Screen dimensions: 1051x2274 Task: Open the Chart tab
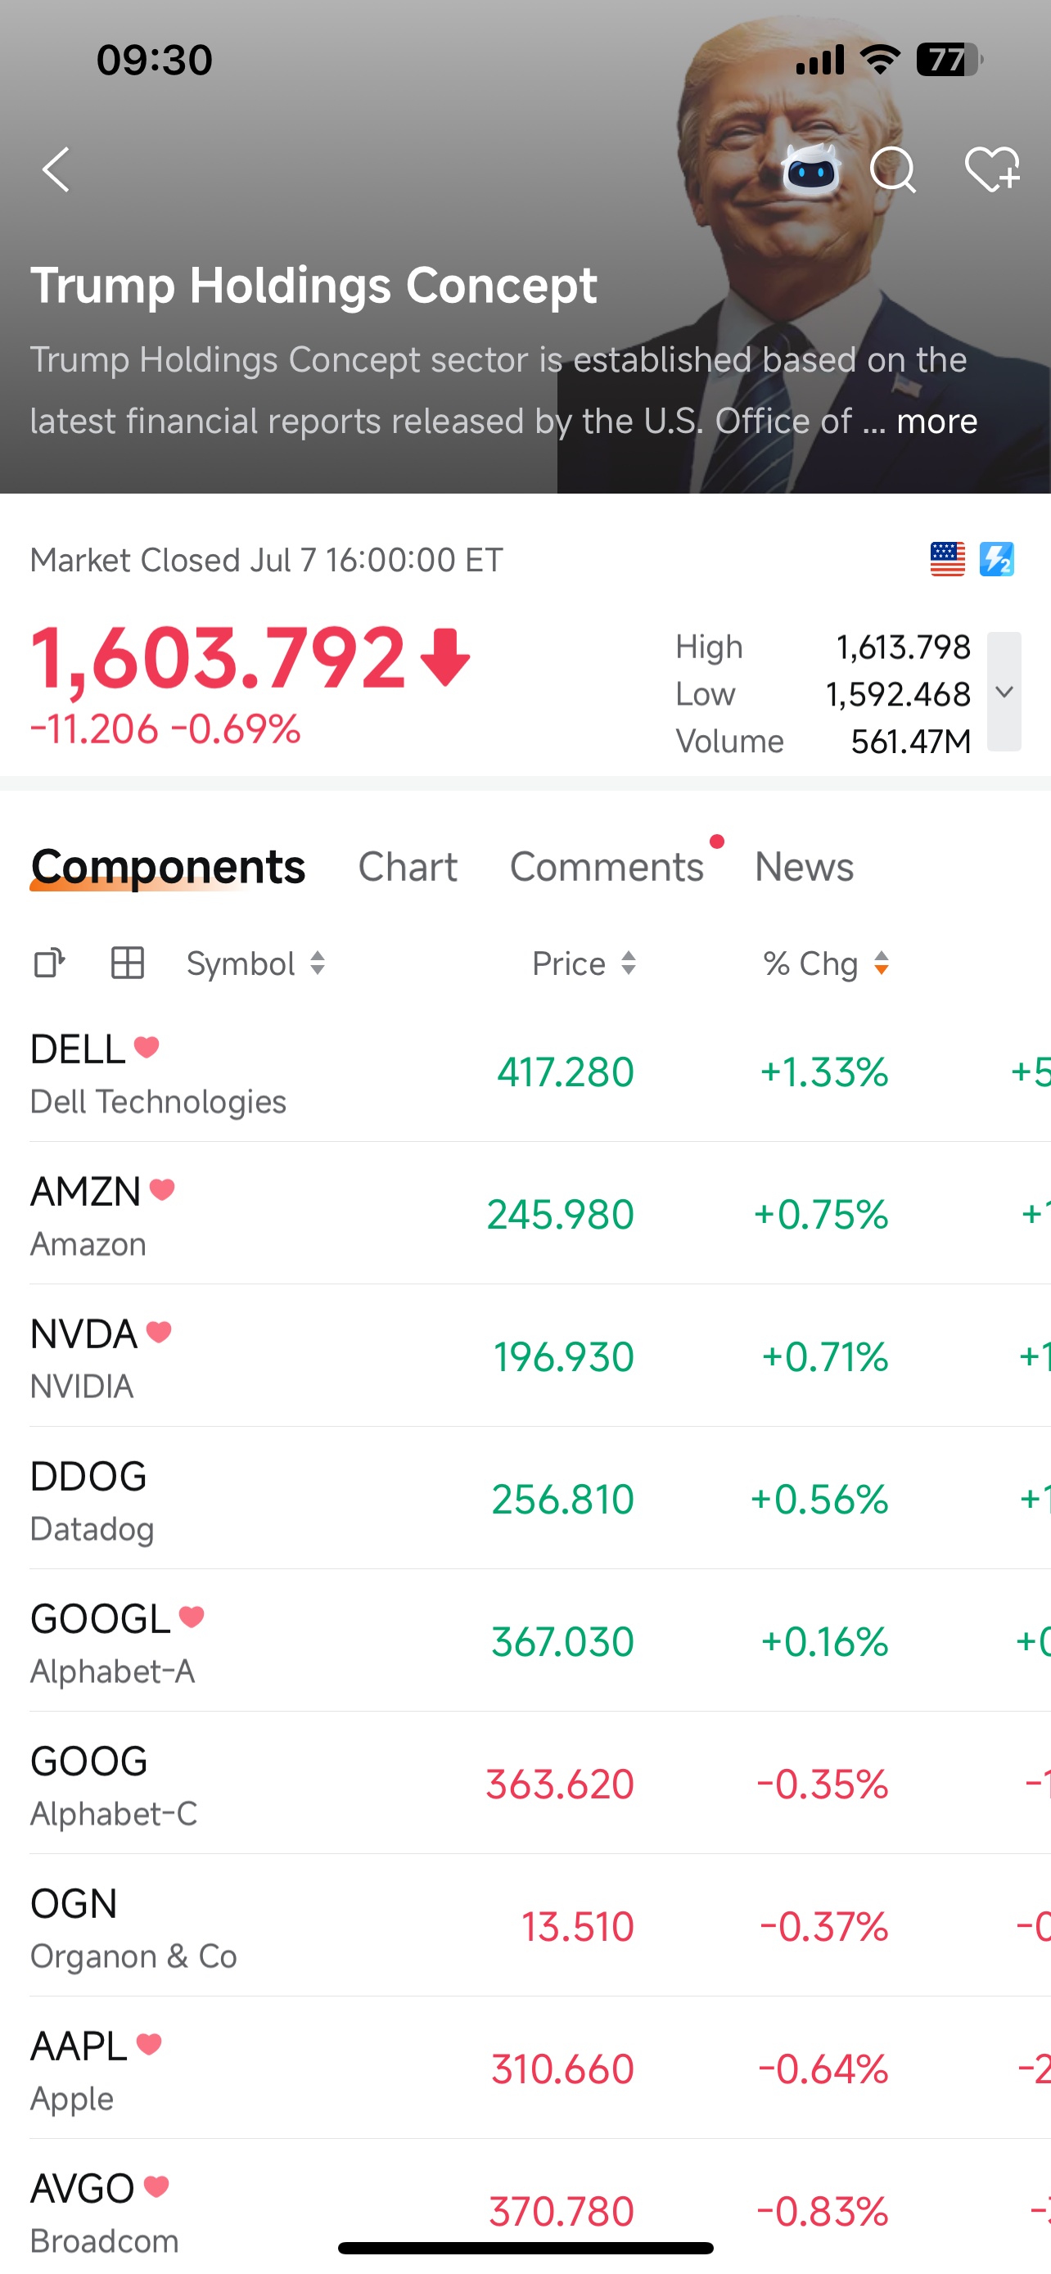[408, 867]
